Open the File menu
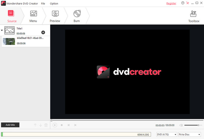The image size is (204, 139). (43, 3)
